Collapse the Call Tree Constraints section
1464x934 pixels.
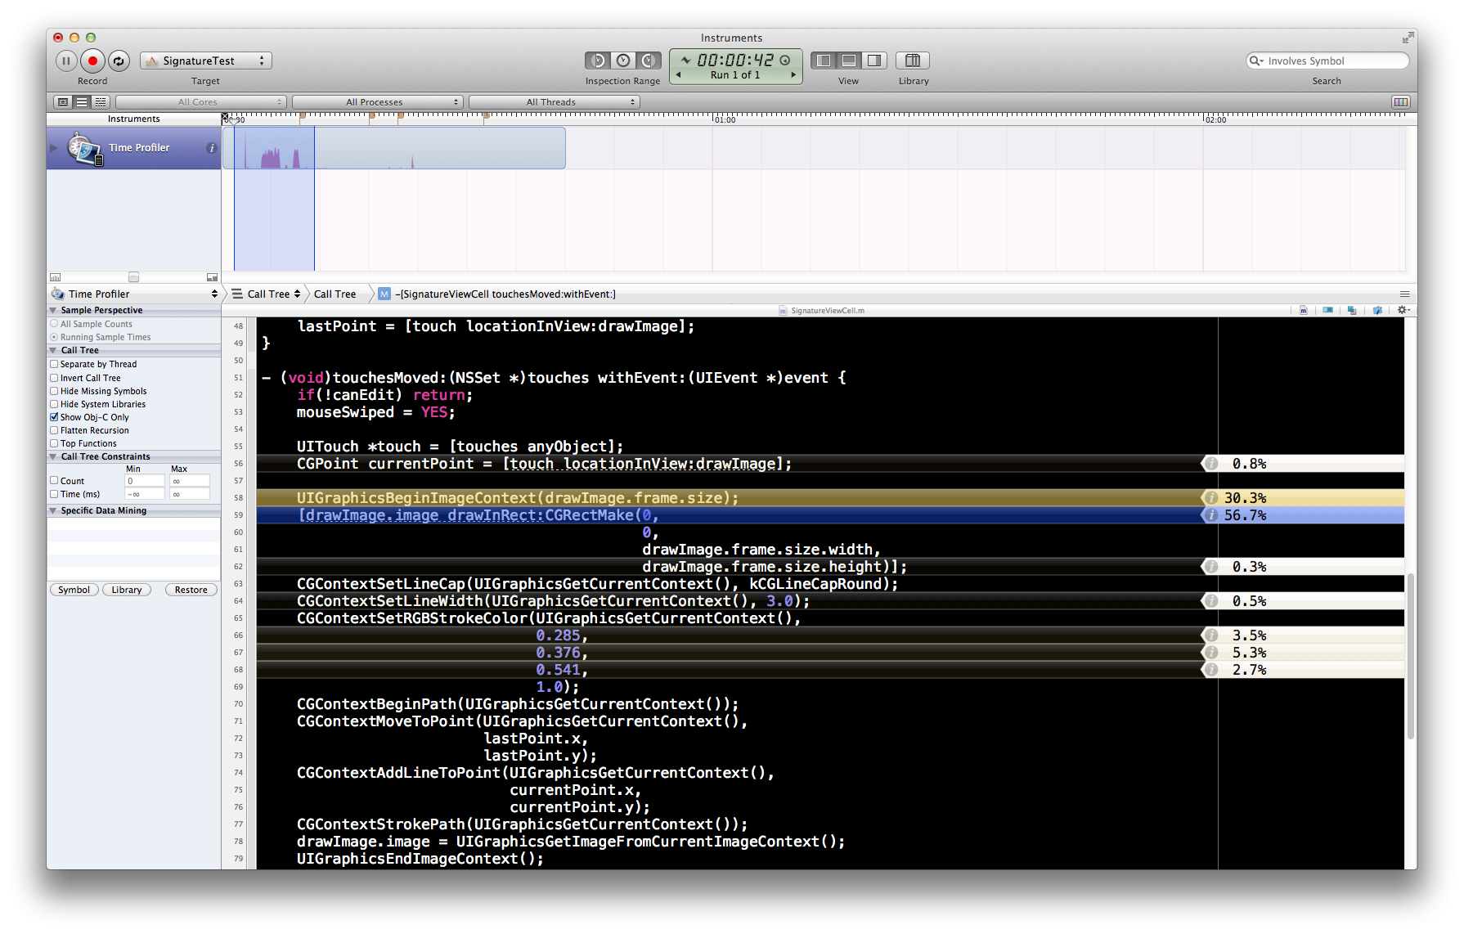click(53, 456)
